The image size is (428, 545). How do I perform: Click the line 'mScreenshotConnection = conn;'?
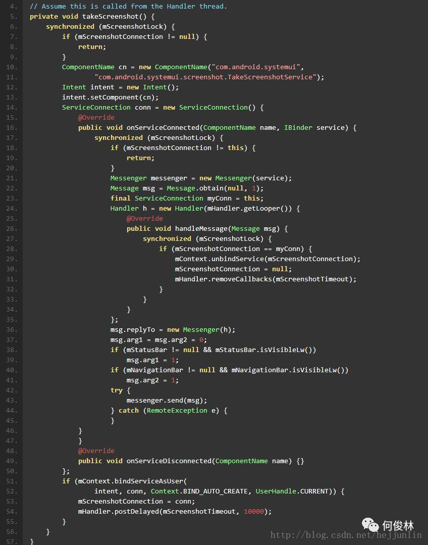[137, 501]
